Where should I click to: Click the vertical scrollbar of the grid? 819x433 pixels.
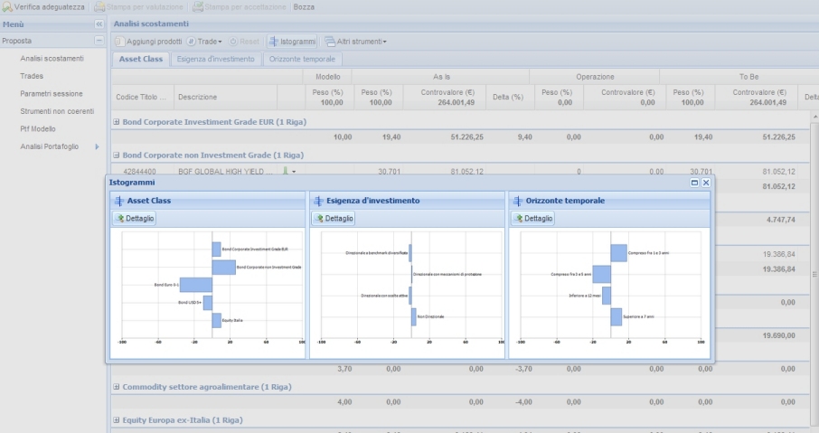click(x=814, y=274)
